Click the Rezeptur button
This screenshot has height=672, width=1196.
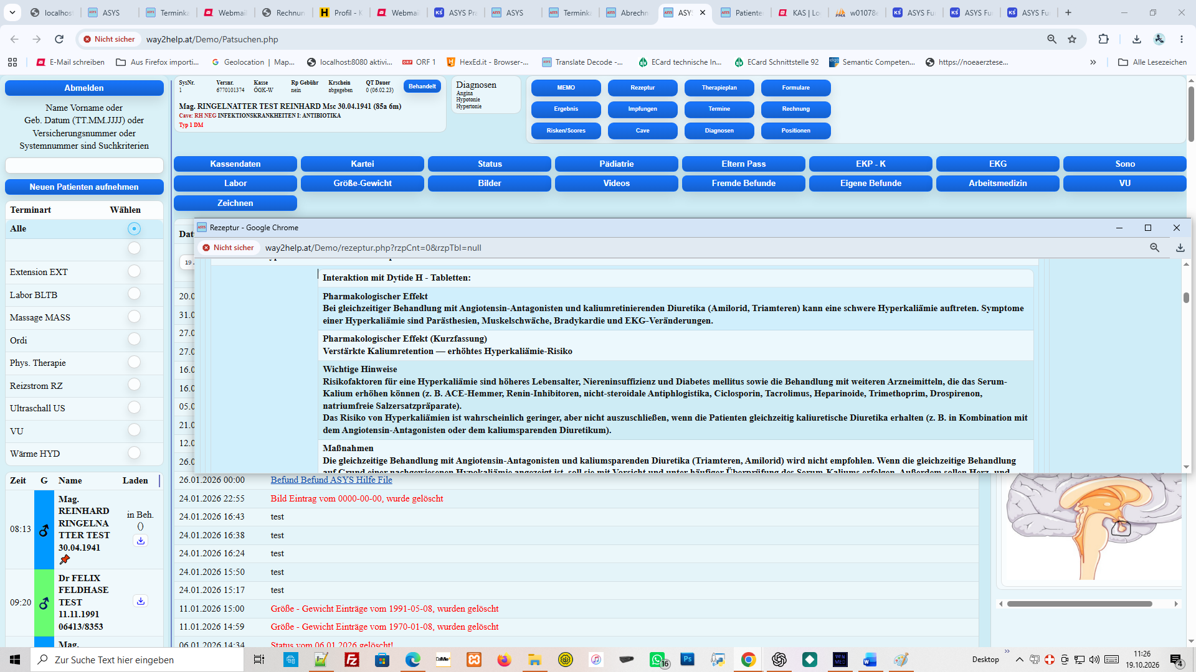click(x=642, y=88)
